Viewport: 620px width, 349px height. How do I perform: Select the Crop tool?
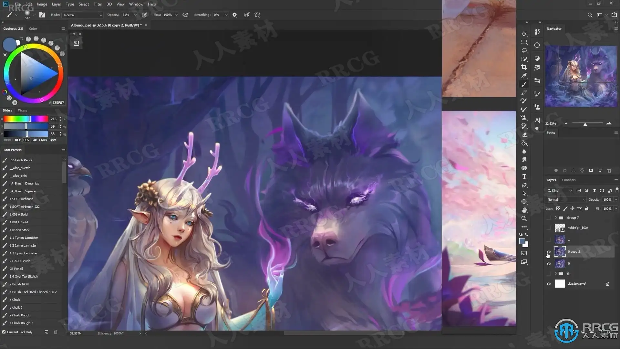coord(524,67)
